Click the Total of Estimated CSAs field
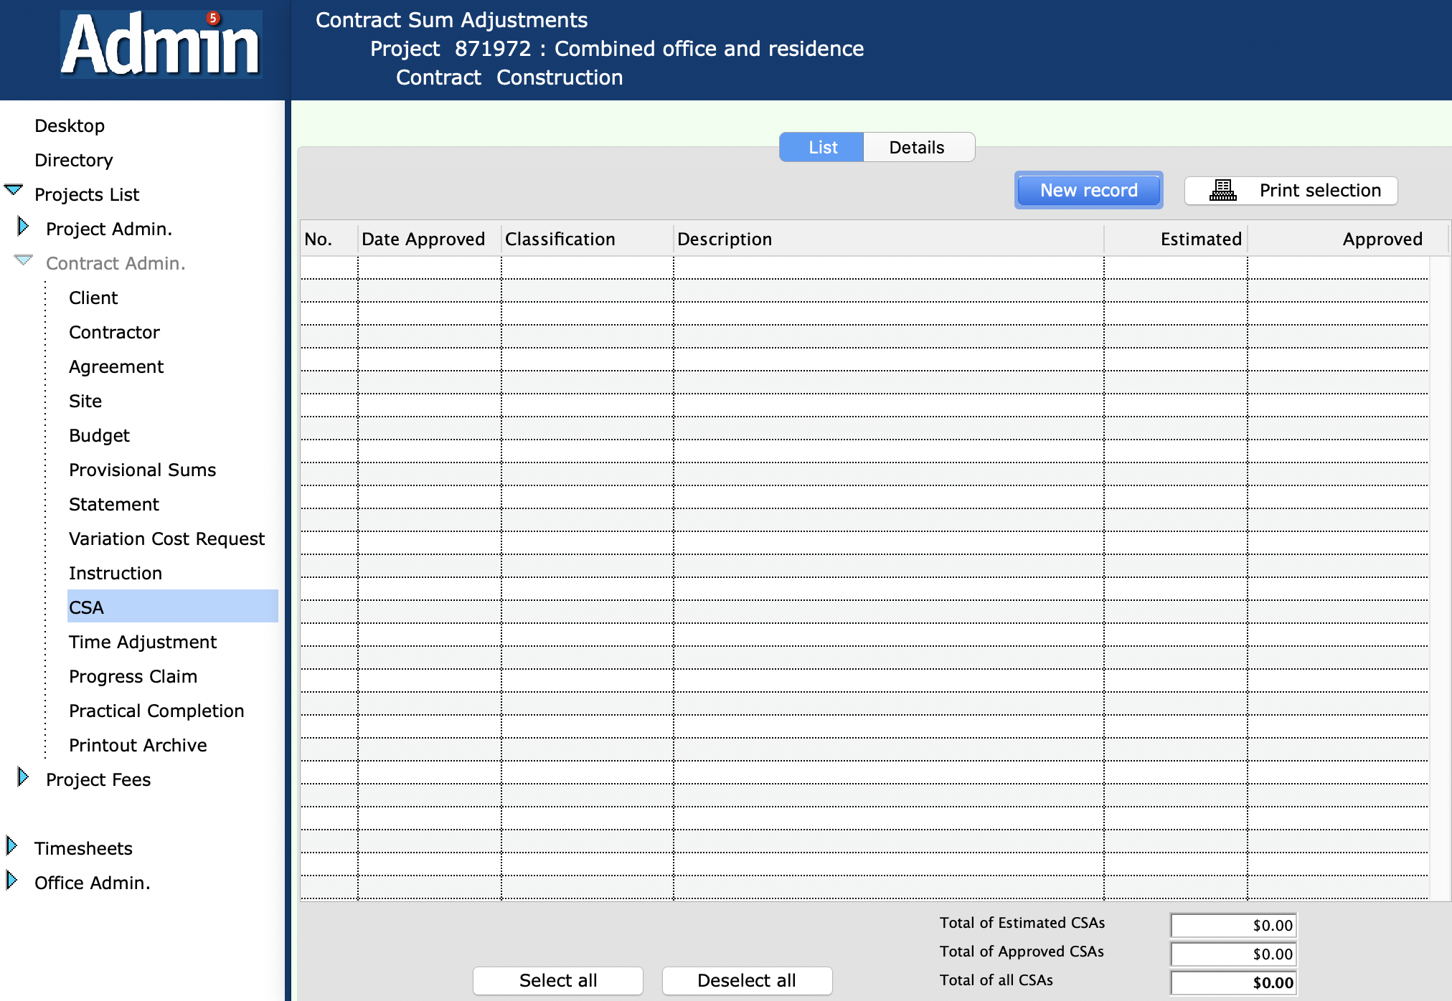The width and height of the screenshot is (1452, 1001). (1232, 925)
